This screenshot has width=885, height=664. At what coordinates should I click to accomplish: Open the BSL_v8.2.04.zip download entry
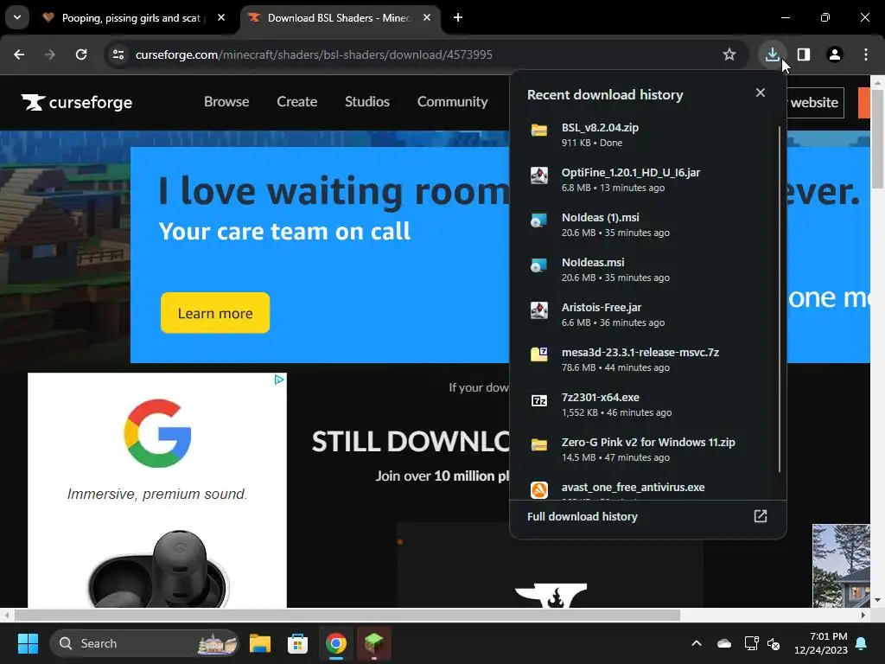[x=644, y=134]
